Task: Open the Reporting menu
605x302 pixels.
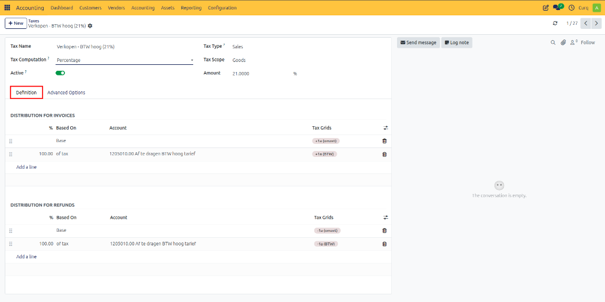Action: click(191, 8)
